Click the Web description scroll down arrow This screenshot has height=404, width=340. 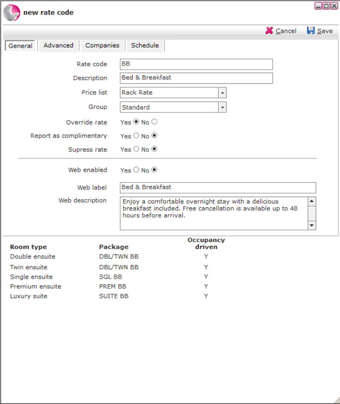(312, 225)
